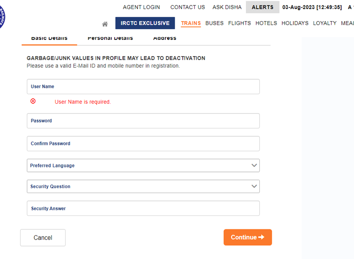This screenshot has height=259, width=354.
Task: Open the AGENT LOGIN link
Action: (x=142, y=7)
